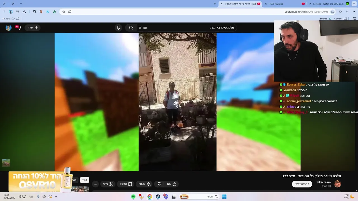358x201 pixels.
Task: Like the video with thumbs up
Action: point(171,184)
